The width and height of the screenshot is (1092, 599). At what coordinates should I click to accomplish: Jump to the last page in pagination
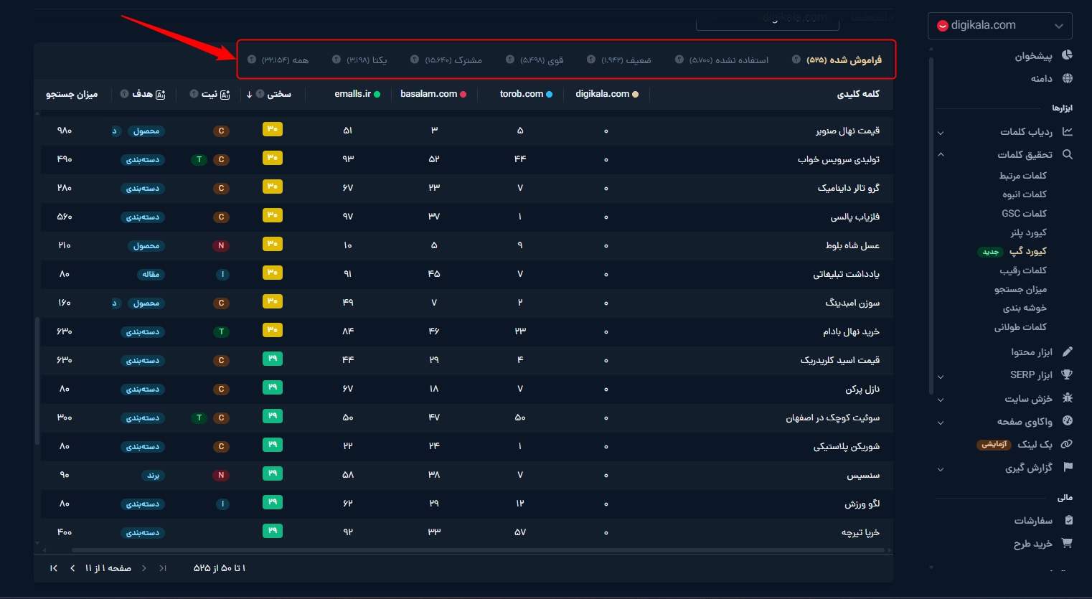click(x=54, y=568)
